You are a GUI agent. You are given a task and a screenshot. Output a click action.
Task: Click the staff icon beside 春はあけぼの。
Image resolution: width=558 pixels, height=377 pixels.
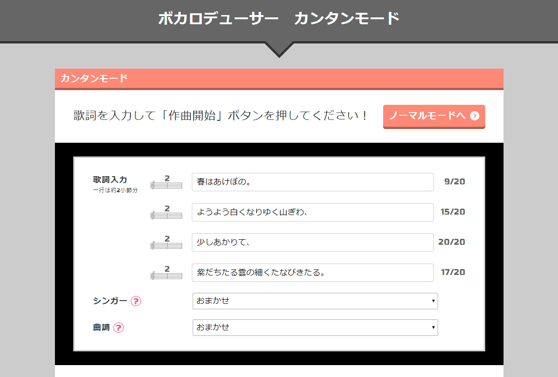167,182
